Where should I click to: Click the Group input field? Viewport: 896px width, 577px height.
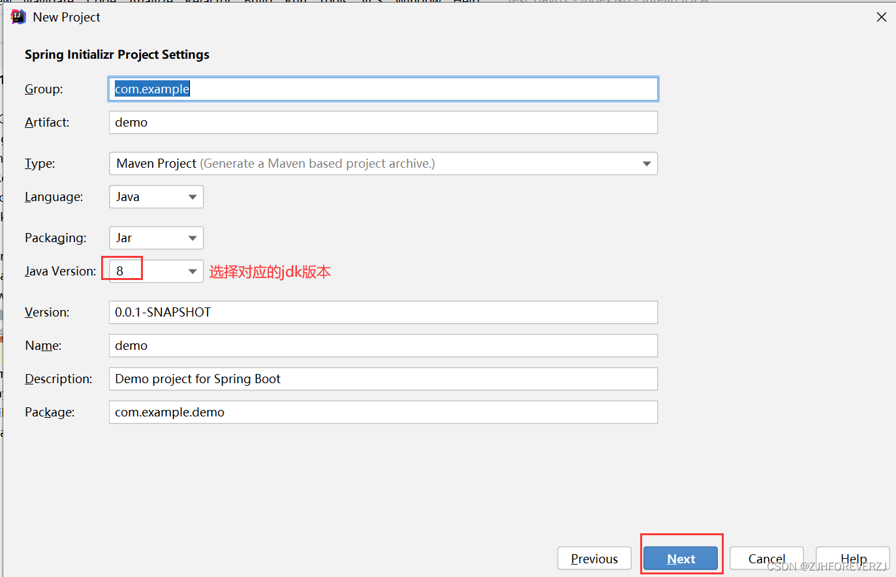[383, 89]
